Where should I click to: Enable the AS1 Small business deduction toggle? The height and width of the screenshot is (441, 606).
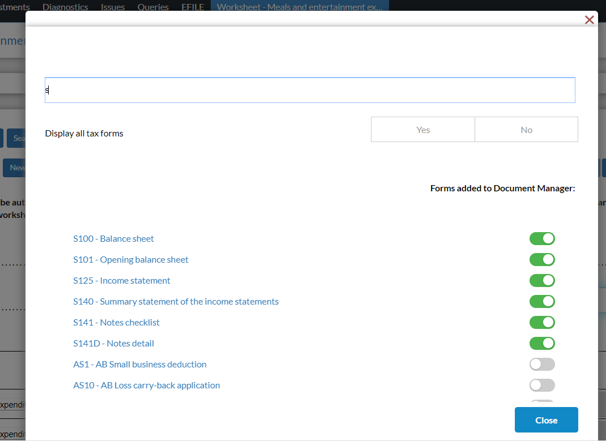coord(542,365)
